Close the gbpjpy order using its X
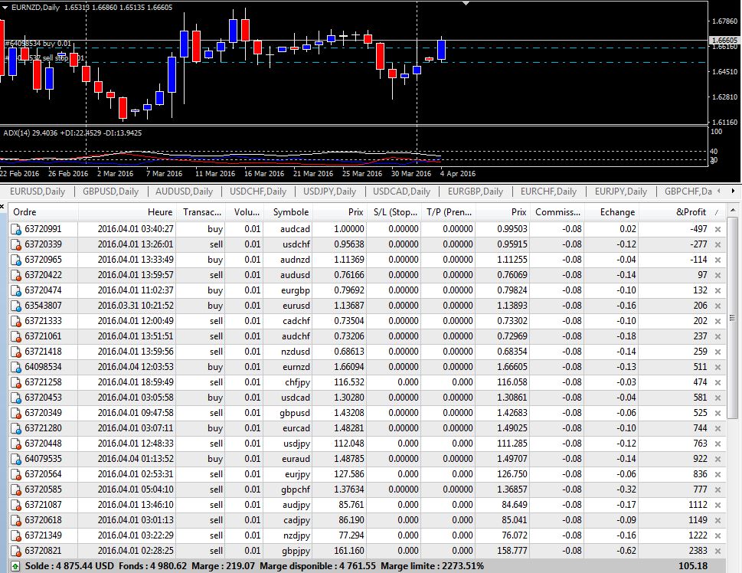This screenshot has height=573, width=742. point(717,551)
